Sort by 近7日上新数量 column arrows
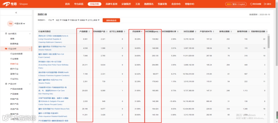This screenshot has width=278, height=123. pyautogui.click(x=125, y=31)
